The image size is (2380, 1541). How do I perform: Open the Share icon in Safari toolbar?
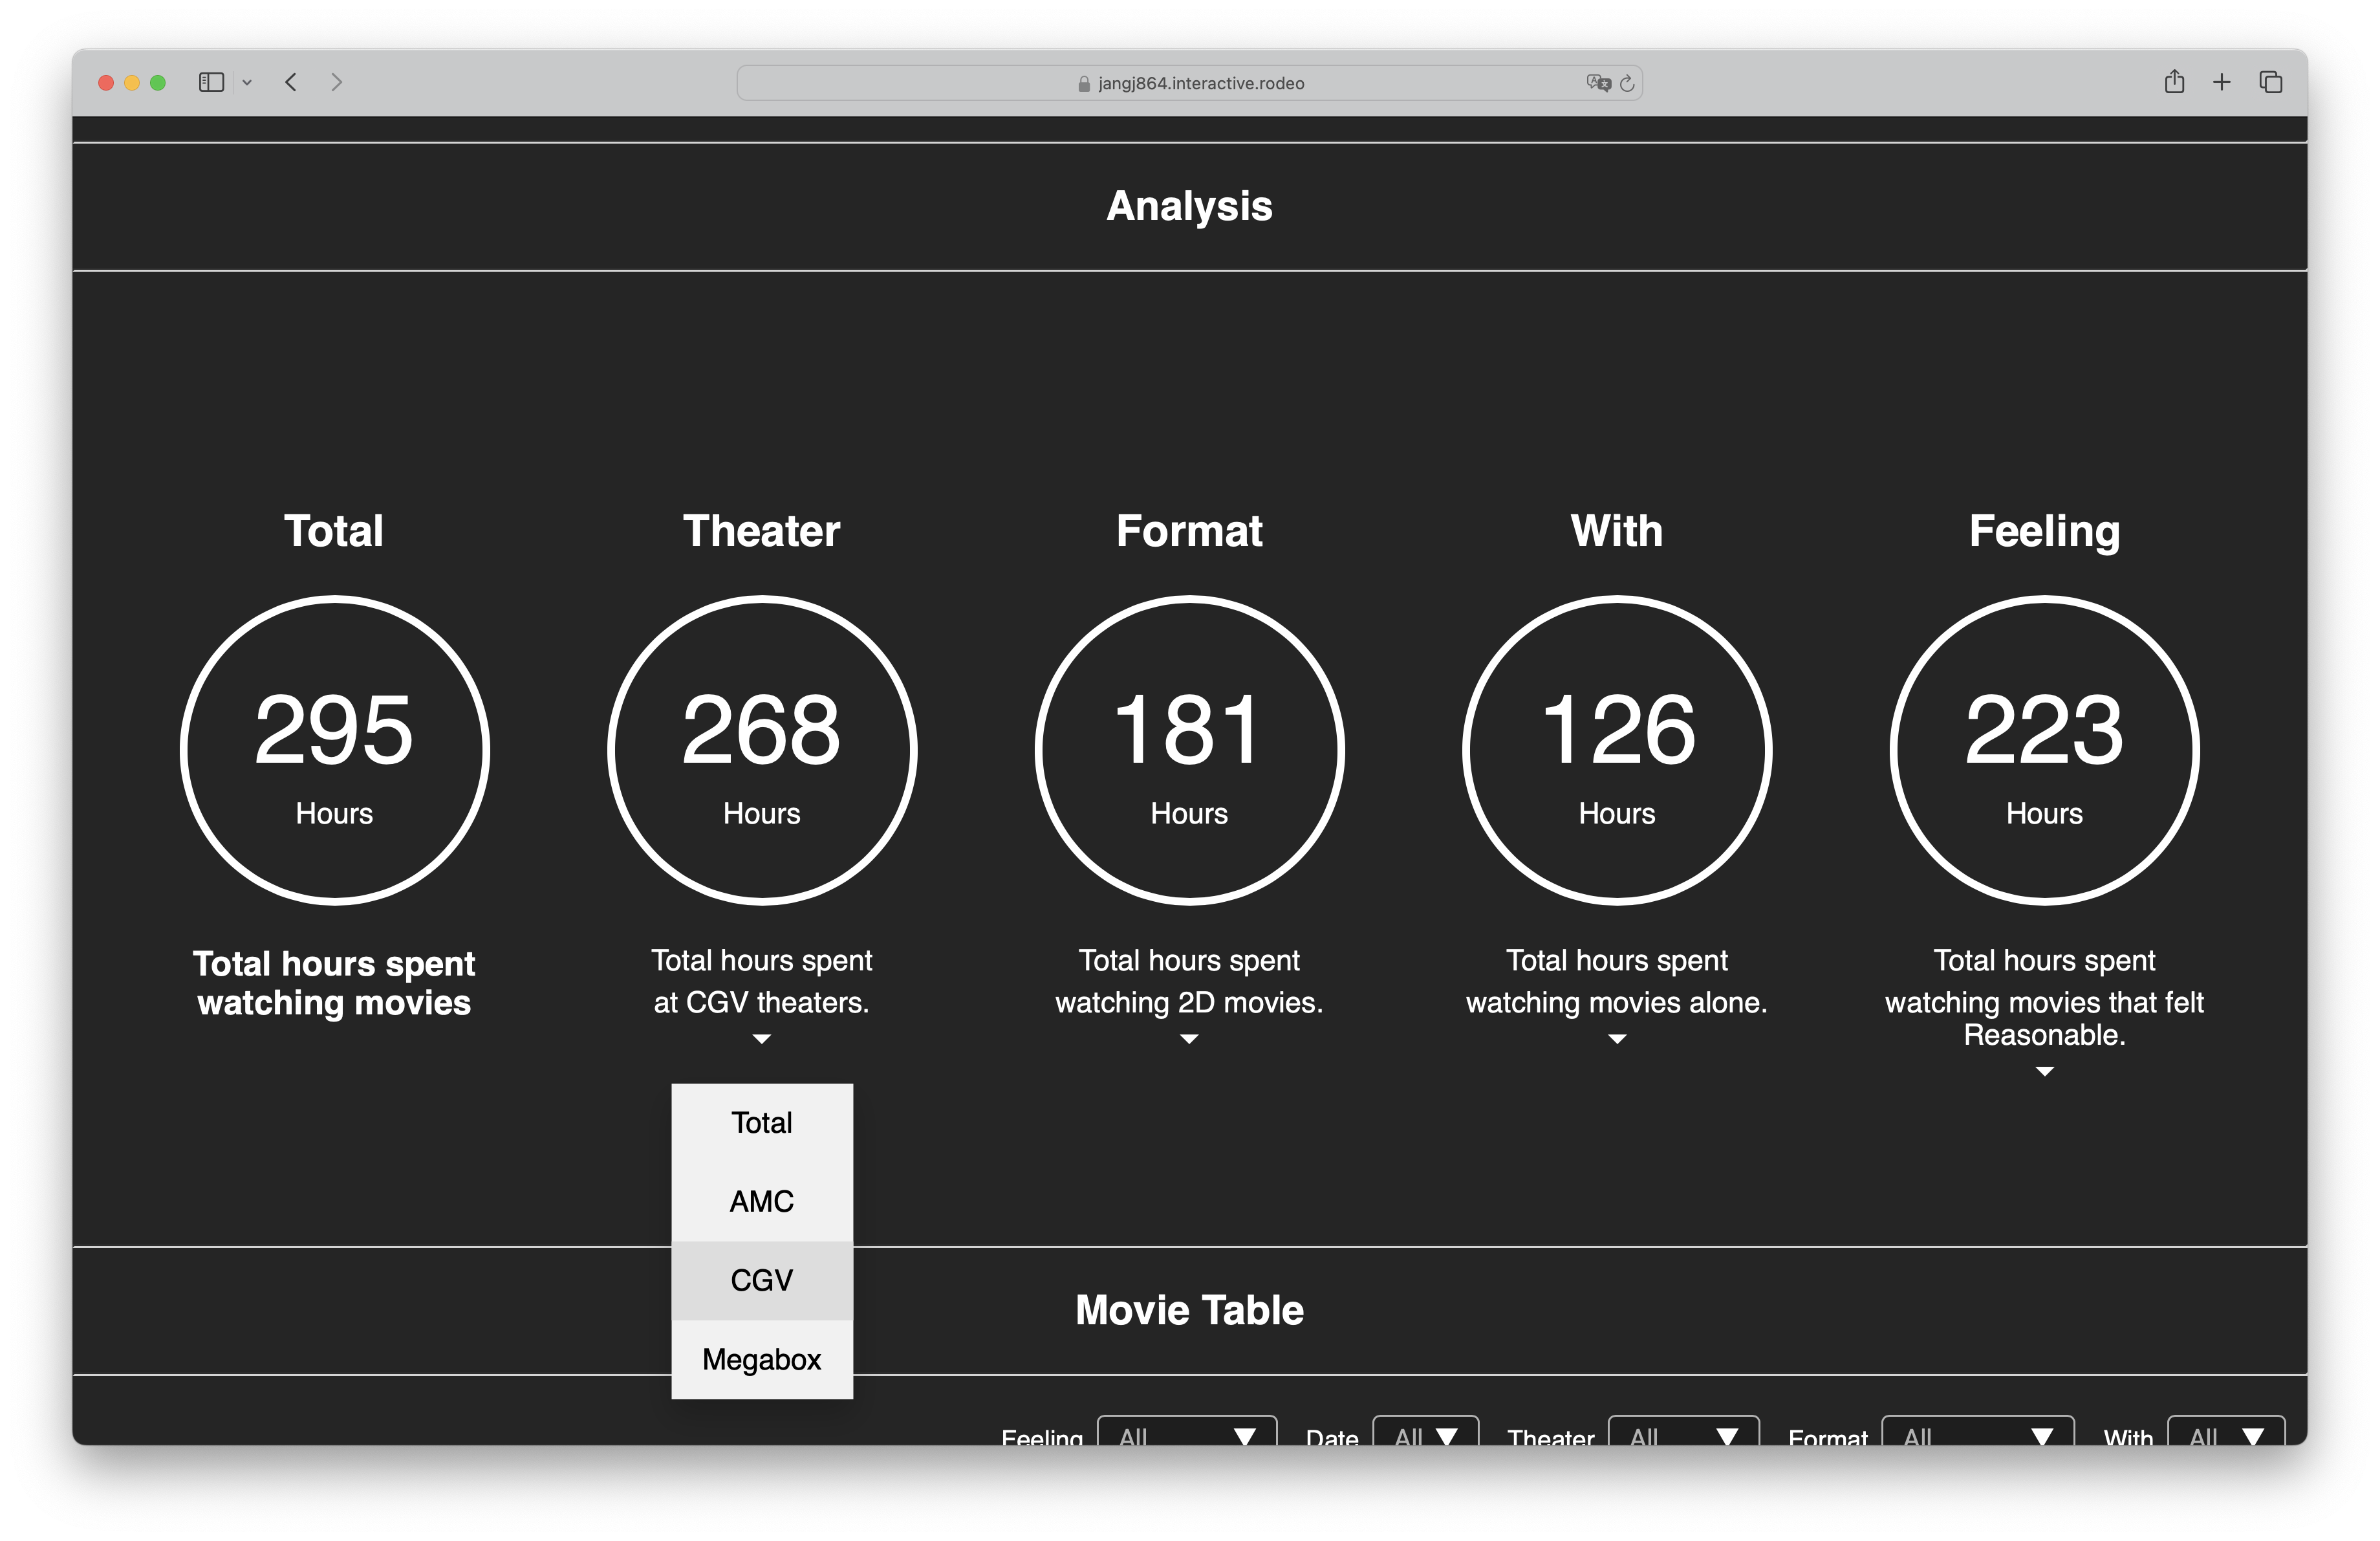tap(2174, 82)
